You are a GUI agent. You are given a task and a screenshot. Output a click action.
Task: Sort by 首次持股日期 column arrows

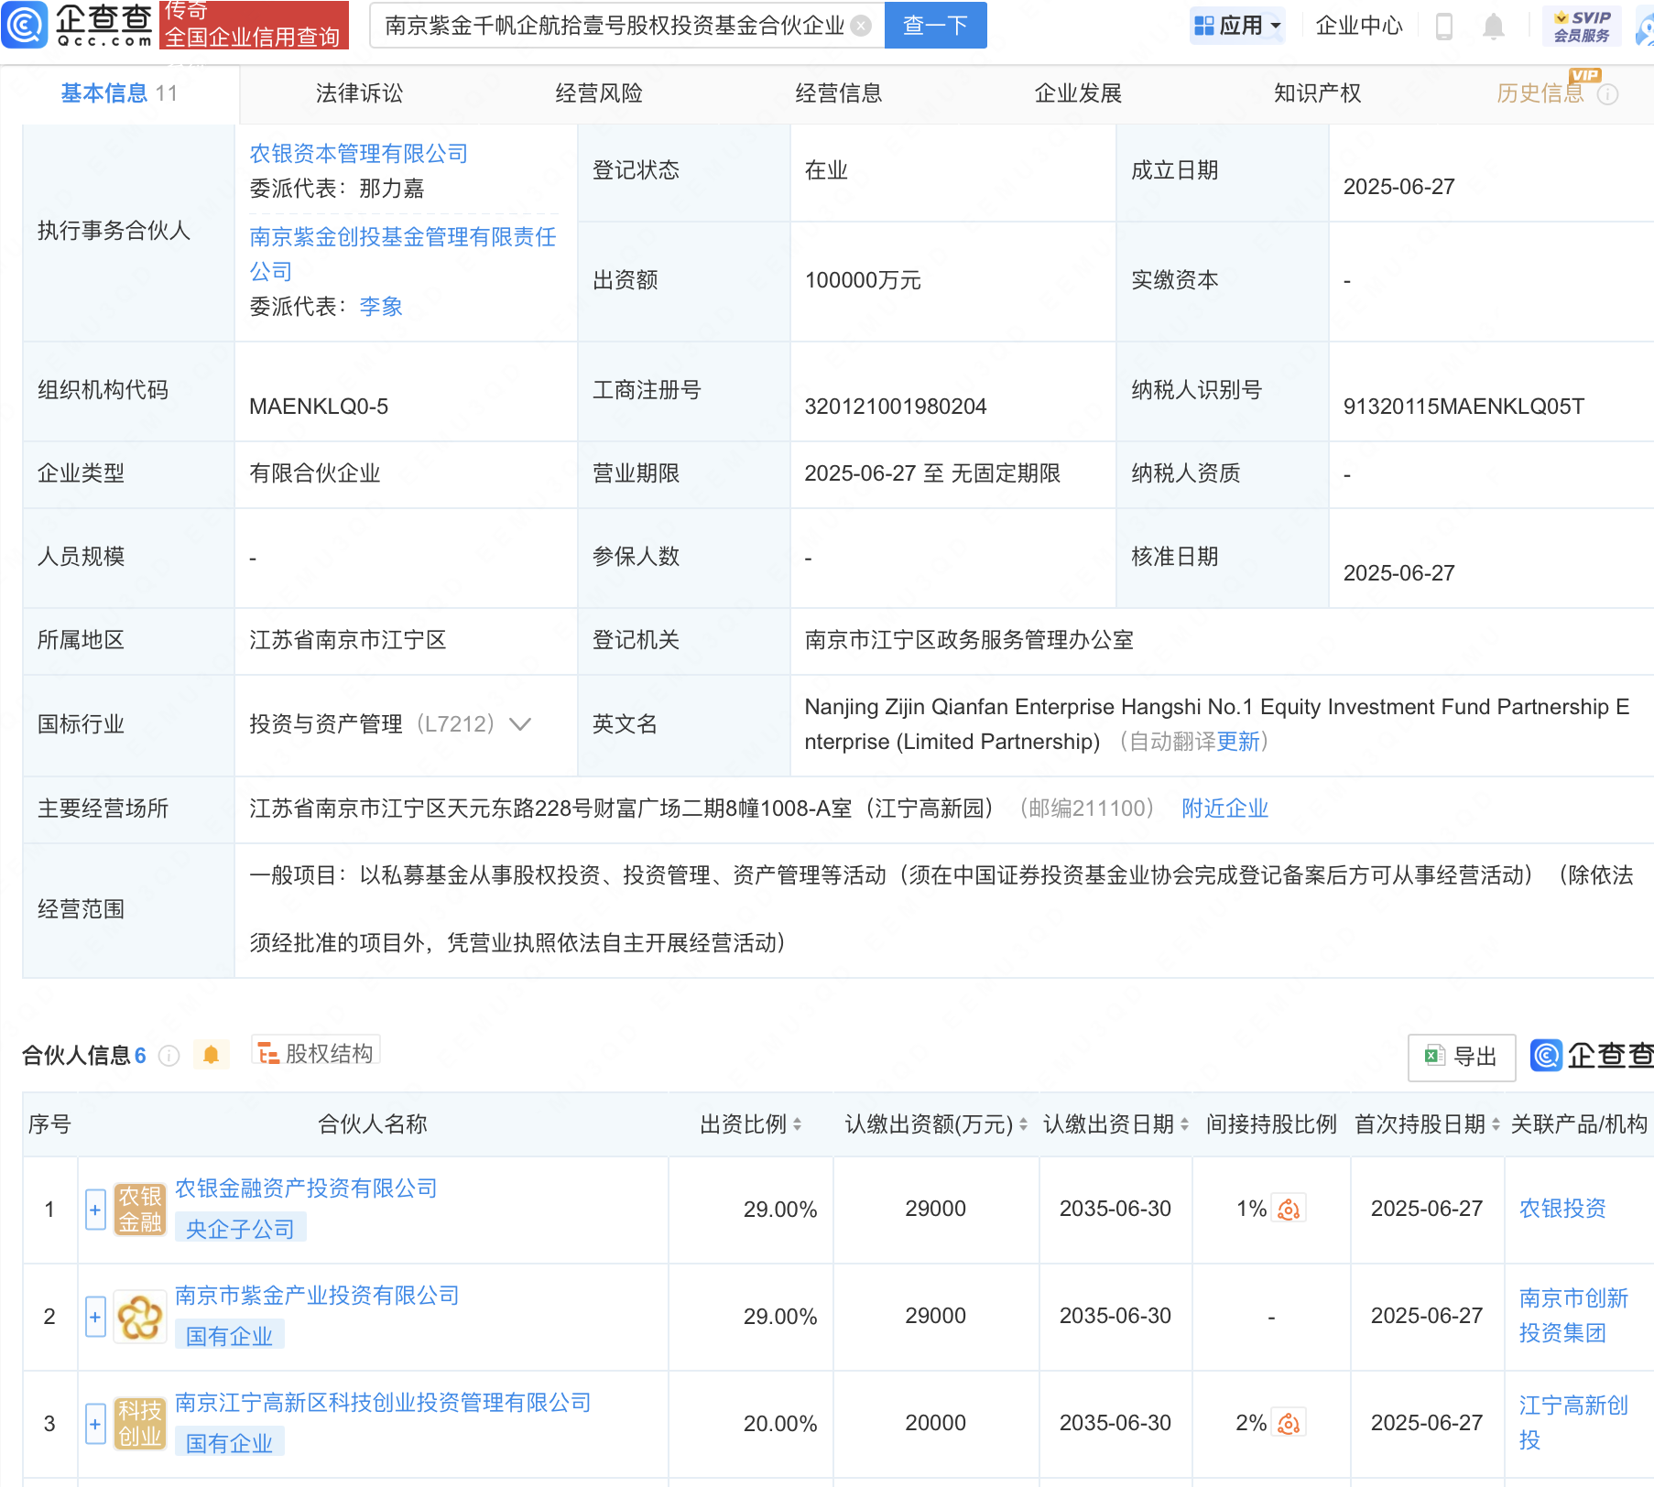click(1496, 1124)
